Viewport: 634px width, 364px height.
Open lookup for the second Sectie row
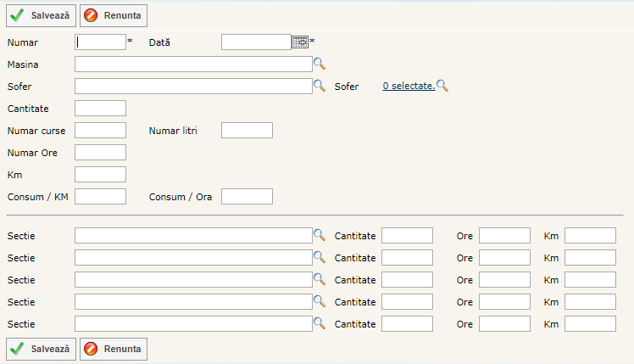point(320,257)
